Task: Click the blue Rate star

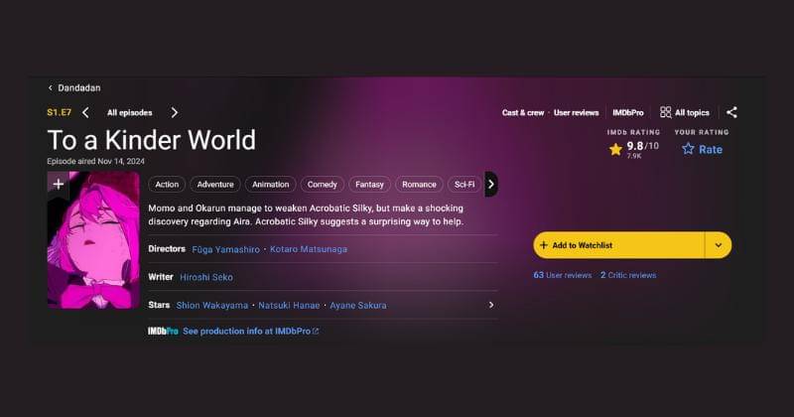Action: click(689, 149)
